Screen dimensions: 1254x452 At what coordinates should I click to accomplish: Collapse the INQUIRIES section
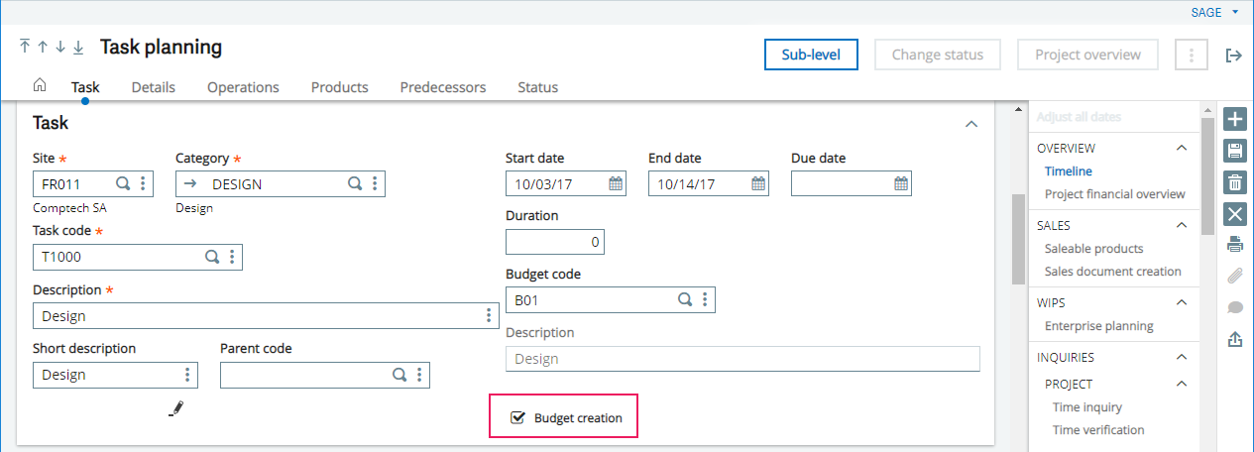[1181, 357]
